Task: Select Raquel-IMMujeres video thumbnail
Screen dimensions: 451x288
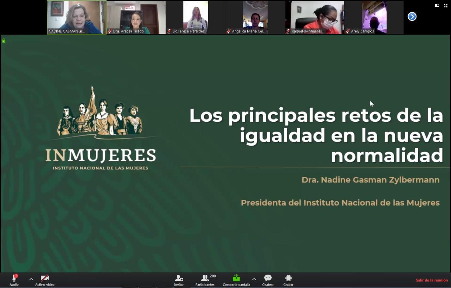Action: [315, 17]
